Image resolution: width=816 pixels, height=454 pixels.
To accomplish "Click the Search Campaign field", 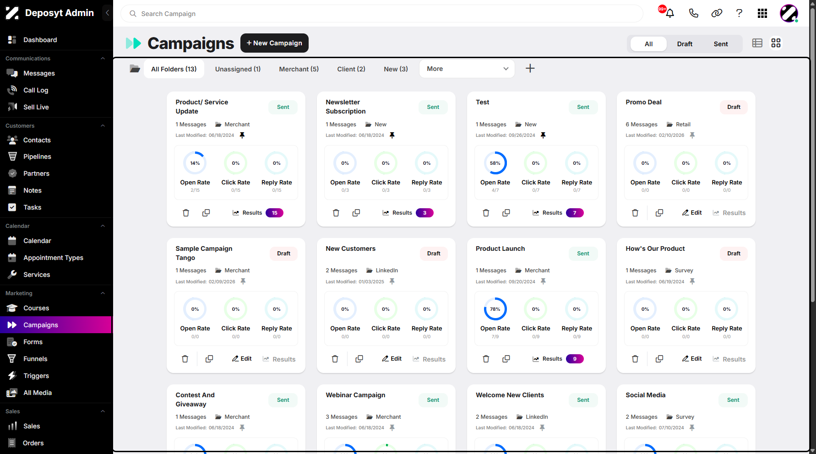I will (x=382, y=14).
